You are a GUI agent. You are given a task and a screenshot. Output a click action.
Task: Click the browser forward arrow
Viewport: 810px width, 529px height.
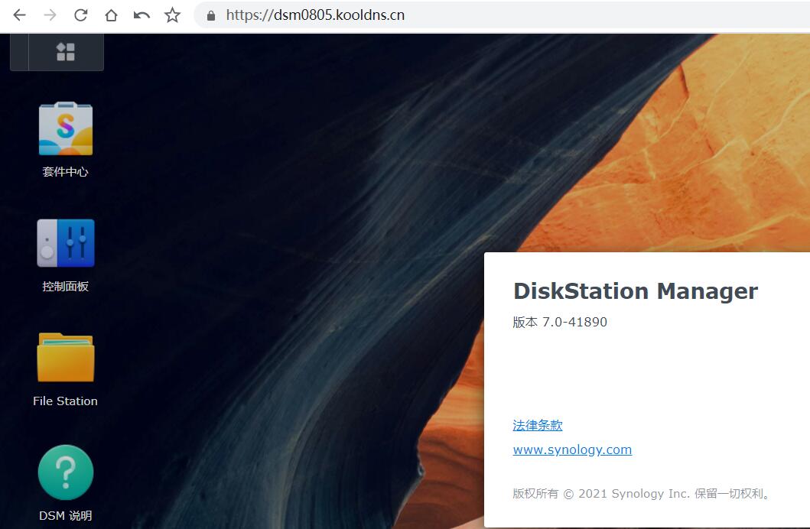[50, 15]
